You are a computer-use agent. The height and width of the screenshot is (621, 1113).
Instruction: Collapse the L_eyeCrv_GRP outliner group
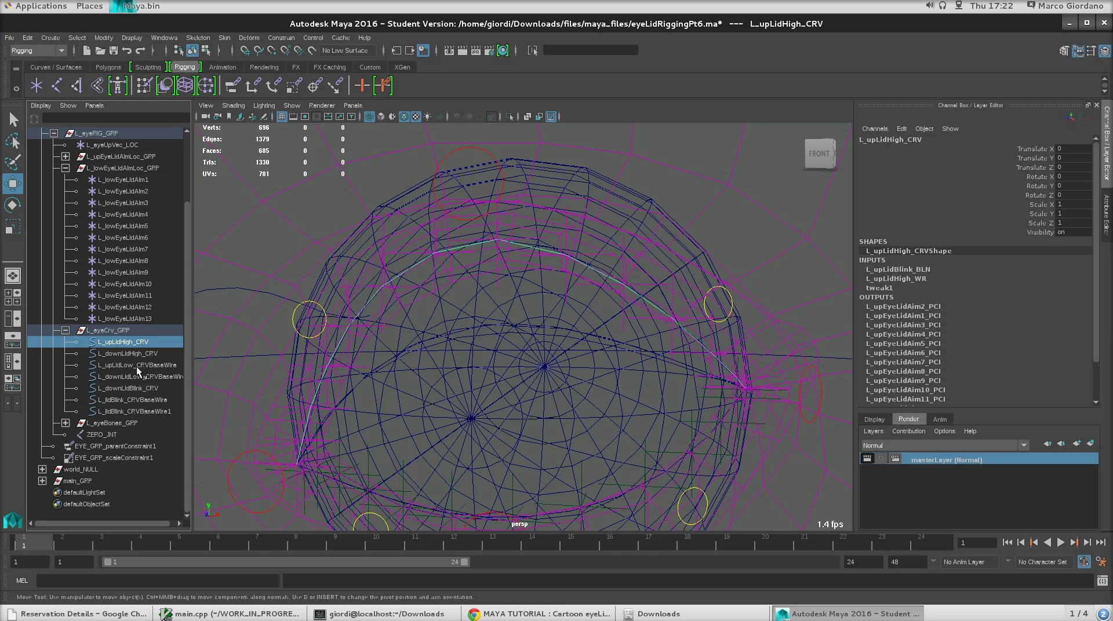point(65,330)
